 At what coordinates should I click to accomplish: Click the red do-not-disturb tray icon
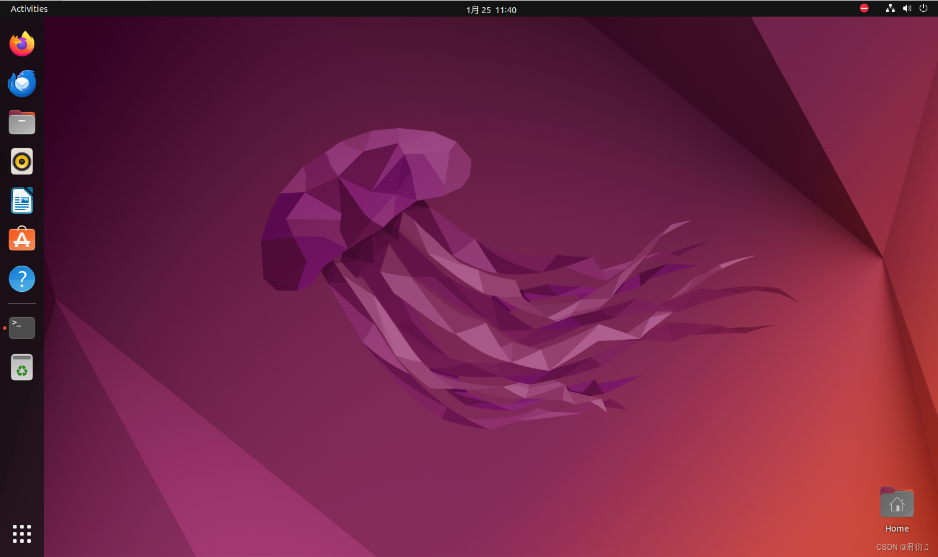tap(864, 8)
